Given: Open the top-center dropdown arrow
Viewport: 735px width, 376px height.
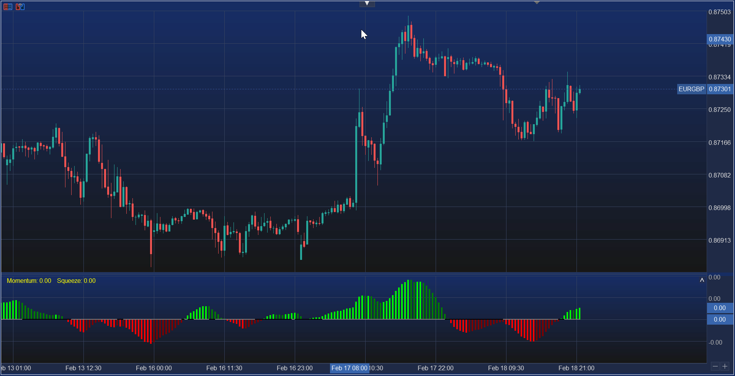Looking at the screenshot, I should [367, 3].
